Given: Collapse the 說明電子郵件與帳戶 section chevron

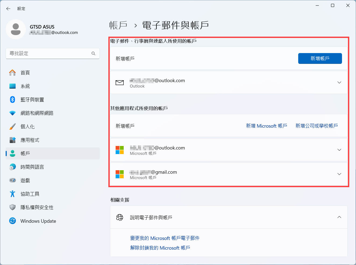Looking at the screenshot, I should pos(339,217).
